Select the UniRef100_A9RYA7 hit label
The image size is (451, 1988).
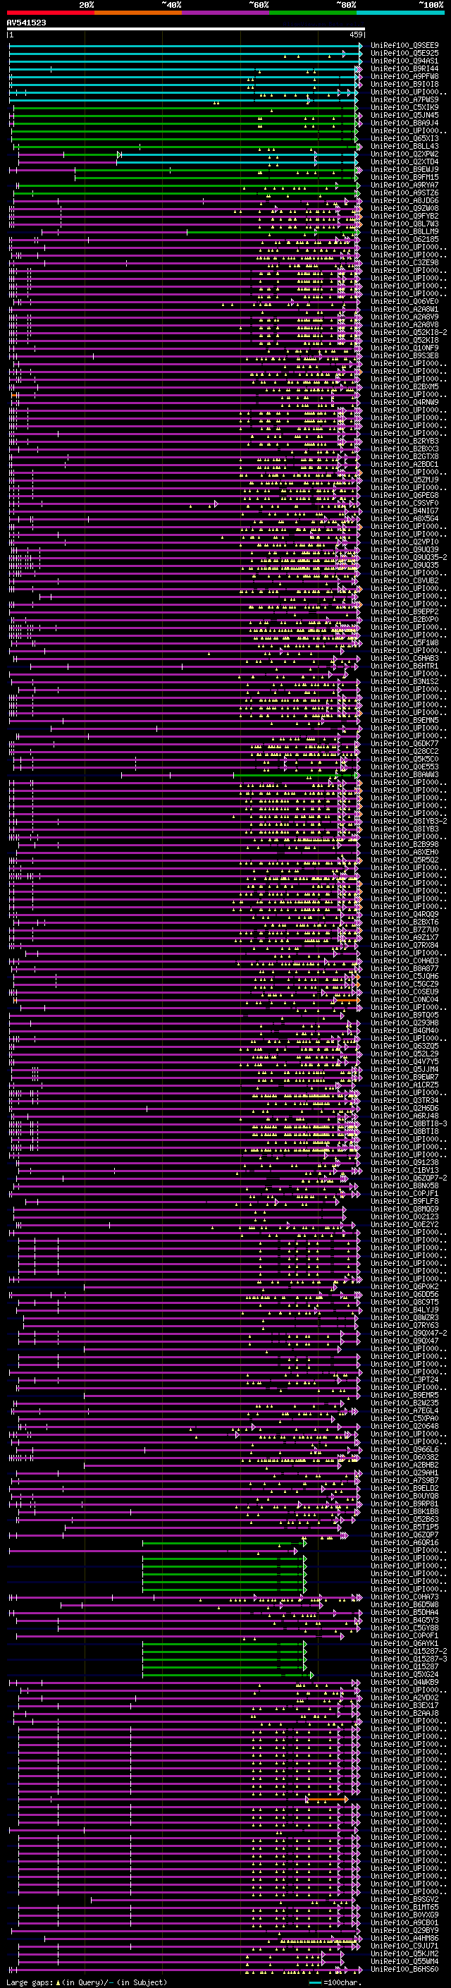pos(404,185)
